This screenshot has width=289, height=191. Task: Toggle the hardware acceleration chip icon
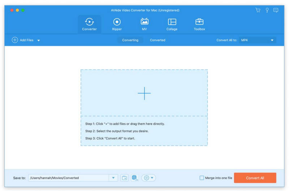[x=135, y=178]
